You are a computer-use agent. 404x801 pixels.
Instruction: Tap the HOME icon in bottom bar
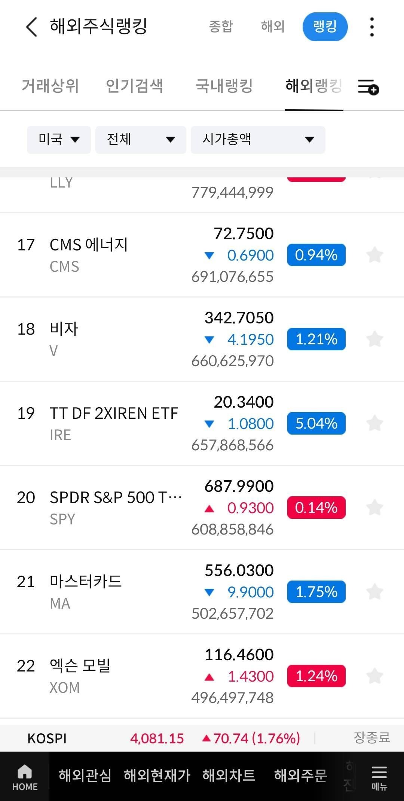25,777
